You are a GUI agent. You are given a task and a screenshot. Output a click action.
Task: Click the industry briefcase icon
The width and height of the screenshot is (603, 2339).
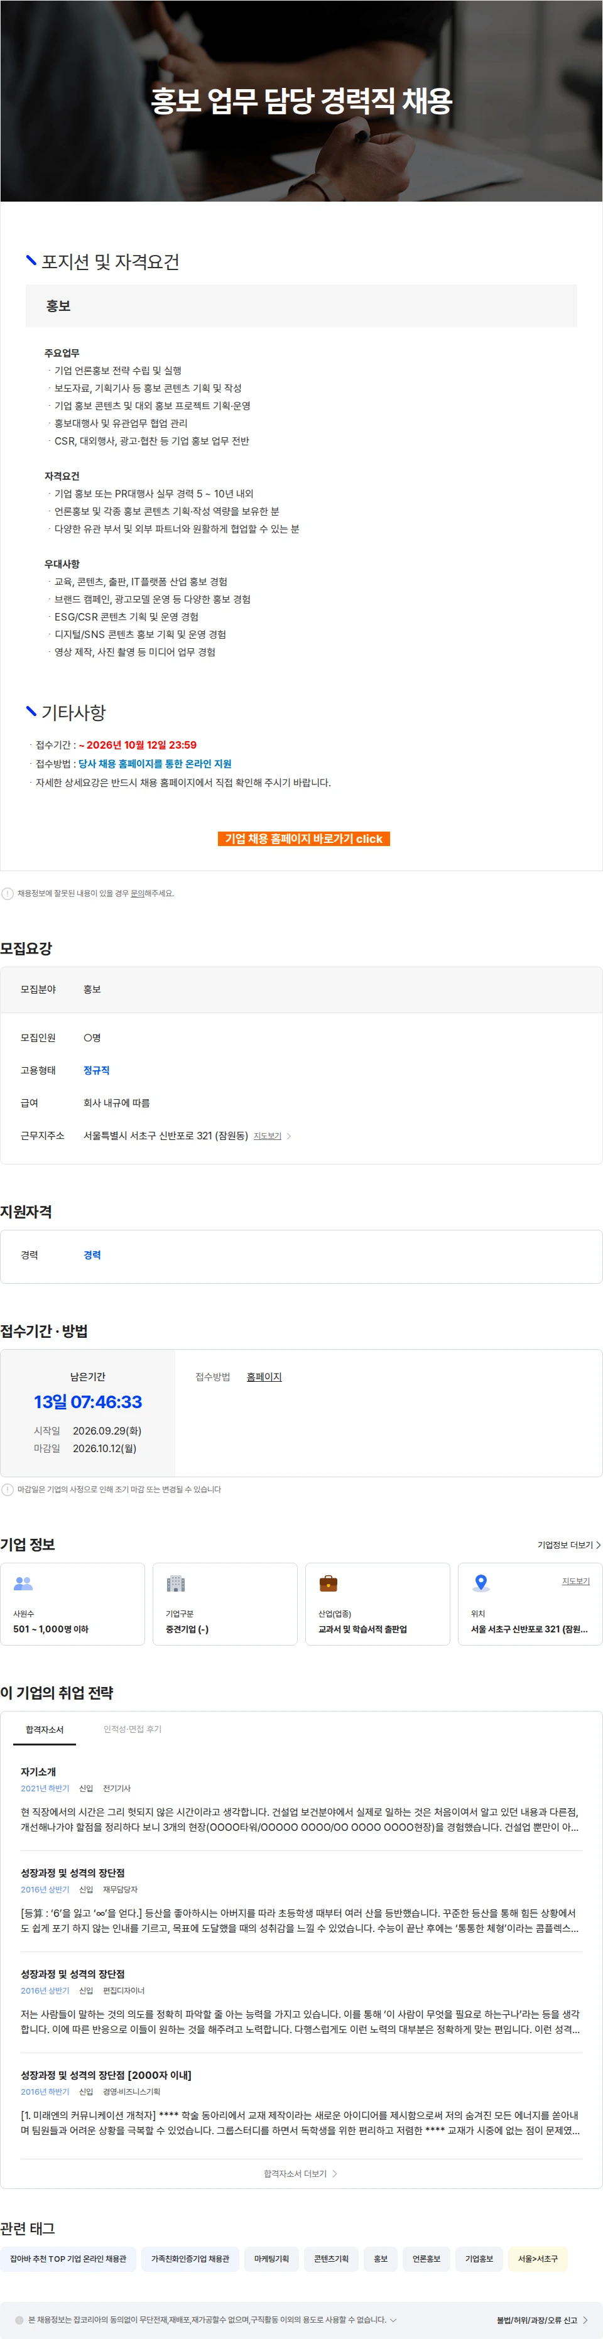[329, 1583]
